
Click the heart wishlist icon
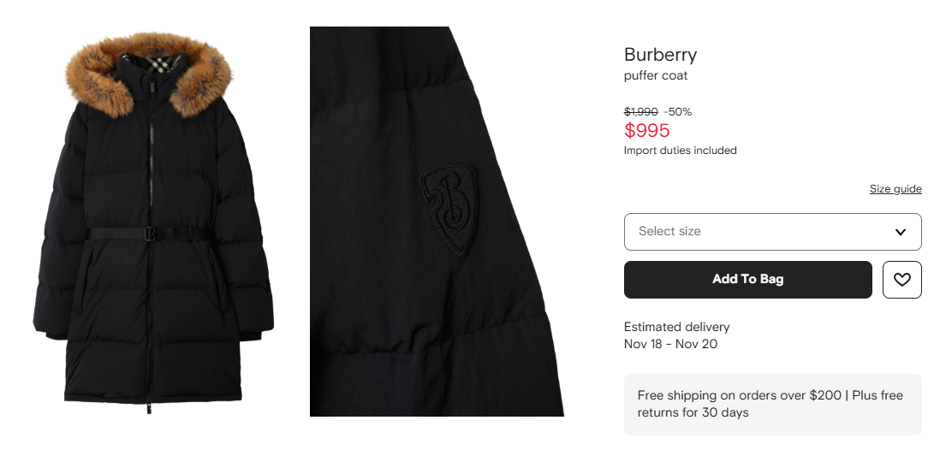pyautogui.click(x=901, y=280)
